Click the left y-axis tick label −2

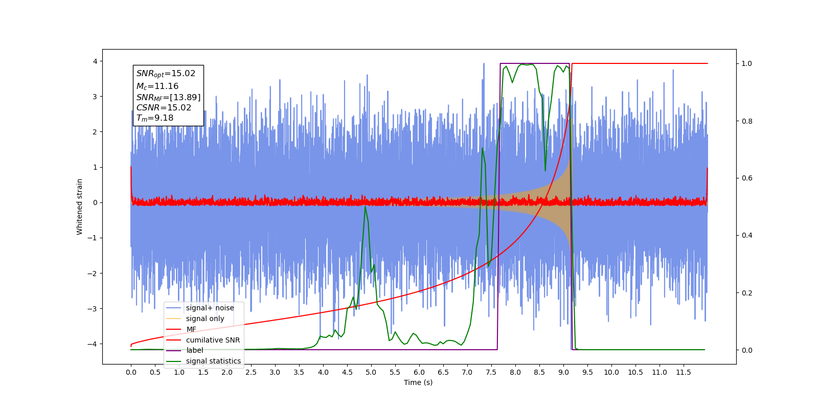pyautogui.click(x=92, y=274)
